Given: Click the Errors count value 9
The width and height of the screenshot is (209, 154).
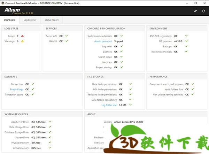Looking at the screenshot, I should point(18,36).
